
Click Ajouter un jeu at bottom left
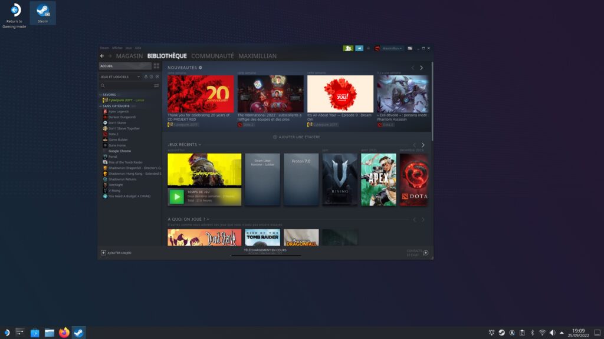(x=116, y=253)
